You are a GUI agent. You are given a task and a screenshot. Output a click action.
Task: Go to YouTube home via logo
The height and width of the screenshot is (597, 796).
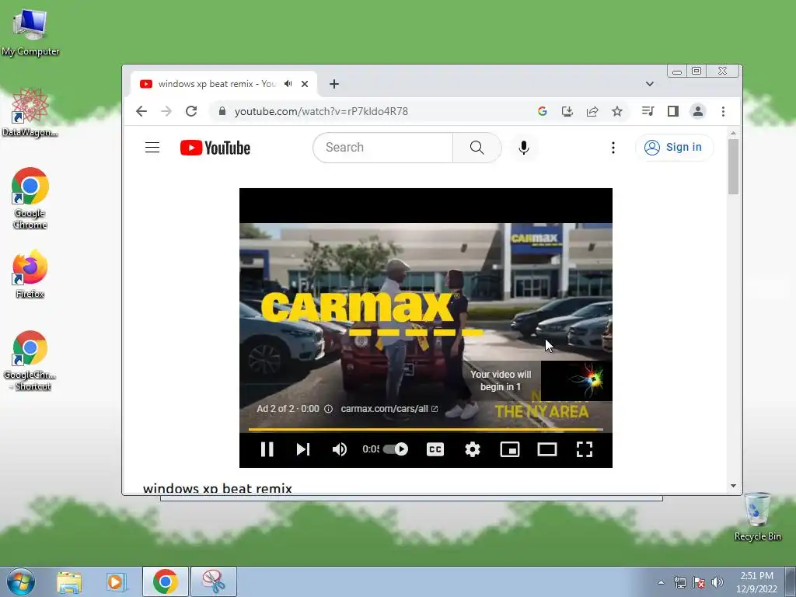(215, 148)
